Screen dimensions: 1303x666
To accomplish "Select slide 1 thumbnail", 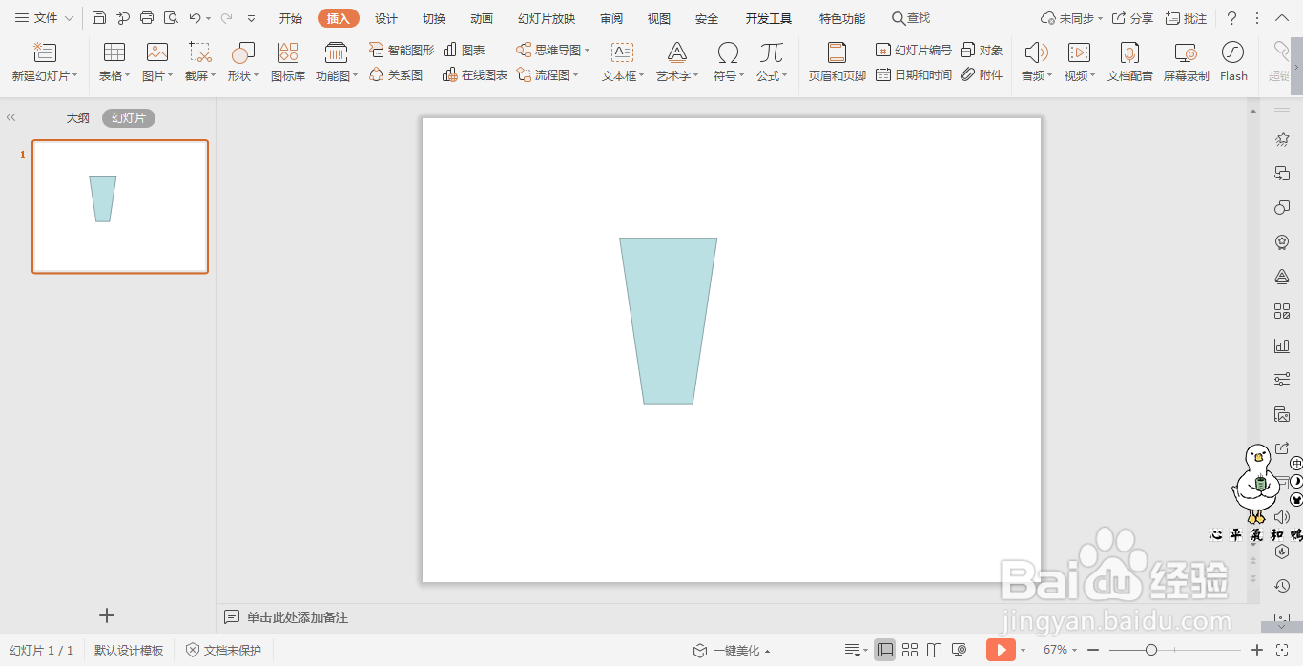I will pyautogui.click(x=120, y=206).
